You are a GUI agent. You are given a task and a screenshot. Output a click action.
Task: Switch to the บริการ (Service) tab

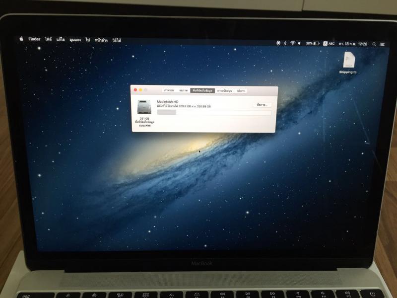pyautogui.click(x=241, y=91)
